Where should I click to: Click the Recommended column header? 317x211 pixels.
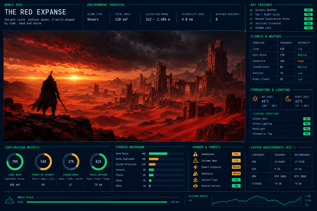pyautogui.click(x=302, y=155)
